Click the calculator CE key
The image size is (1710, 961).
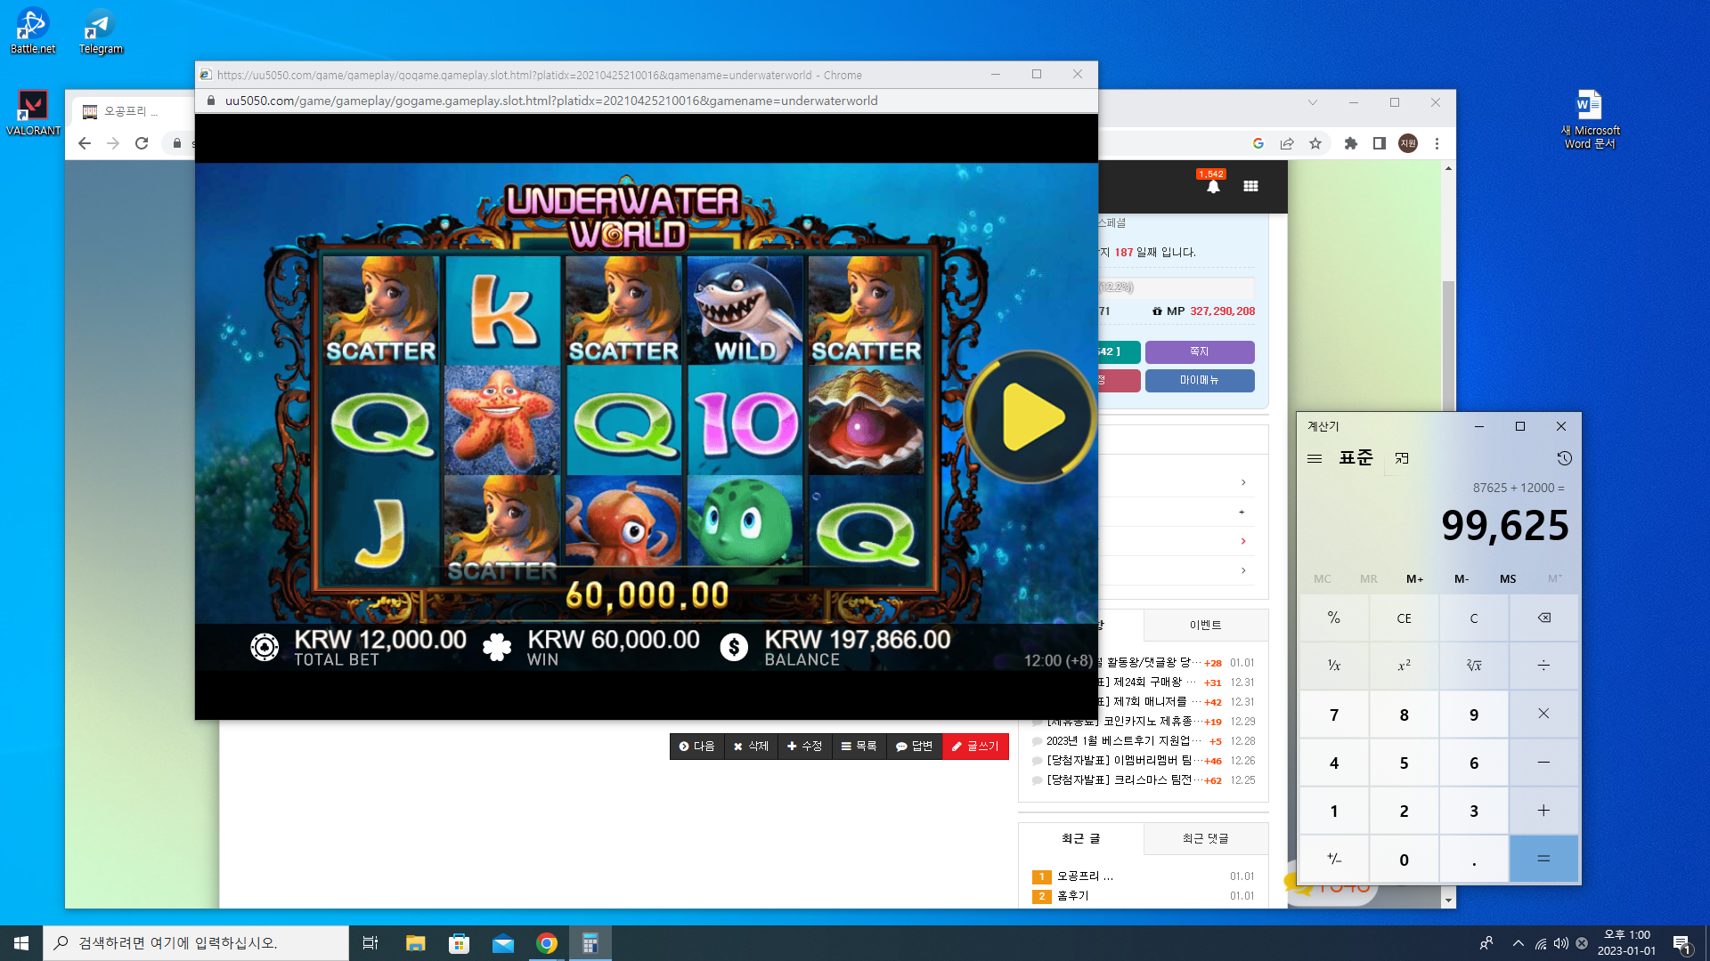pos(1405,618)
